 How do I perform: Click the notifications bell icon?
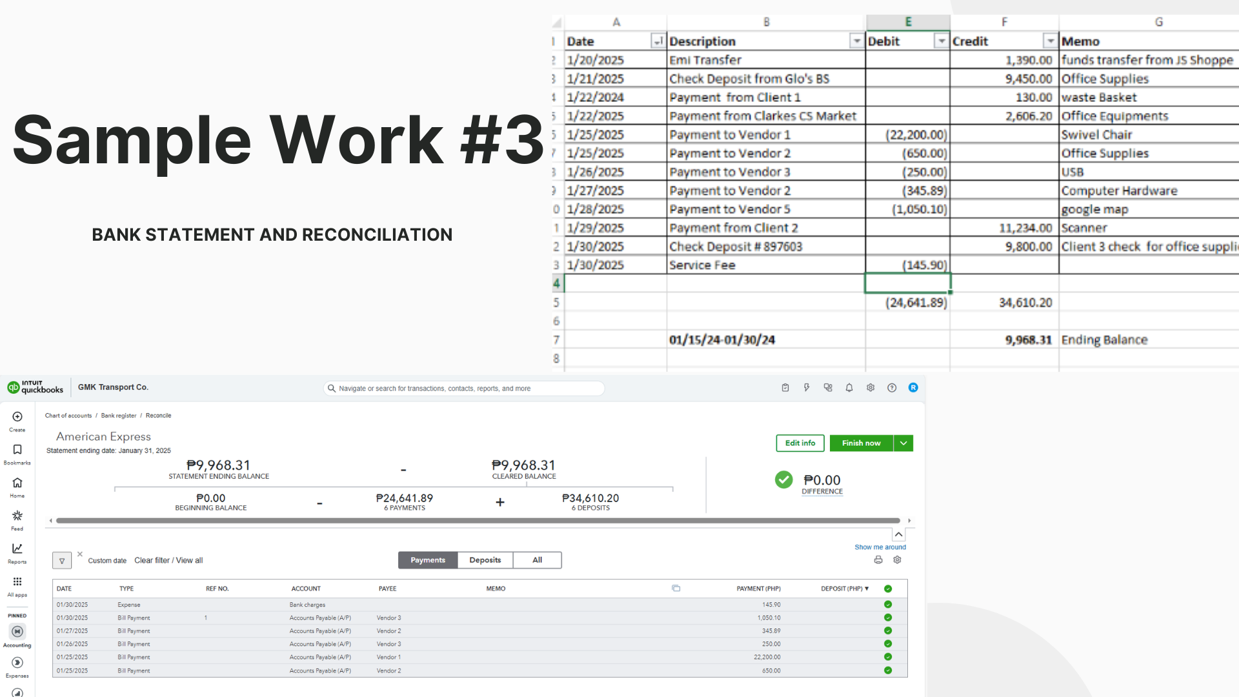(849, 388)
